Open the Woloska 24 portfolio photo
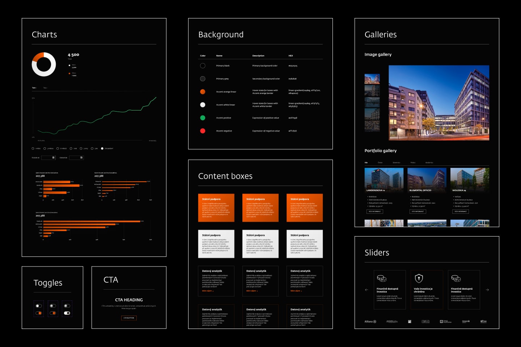Image resolution: width=521 pixels, height=347 pixels. (x=470, y=180)
